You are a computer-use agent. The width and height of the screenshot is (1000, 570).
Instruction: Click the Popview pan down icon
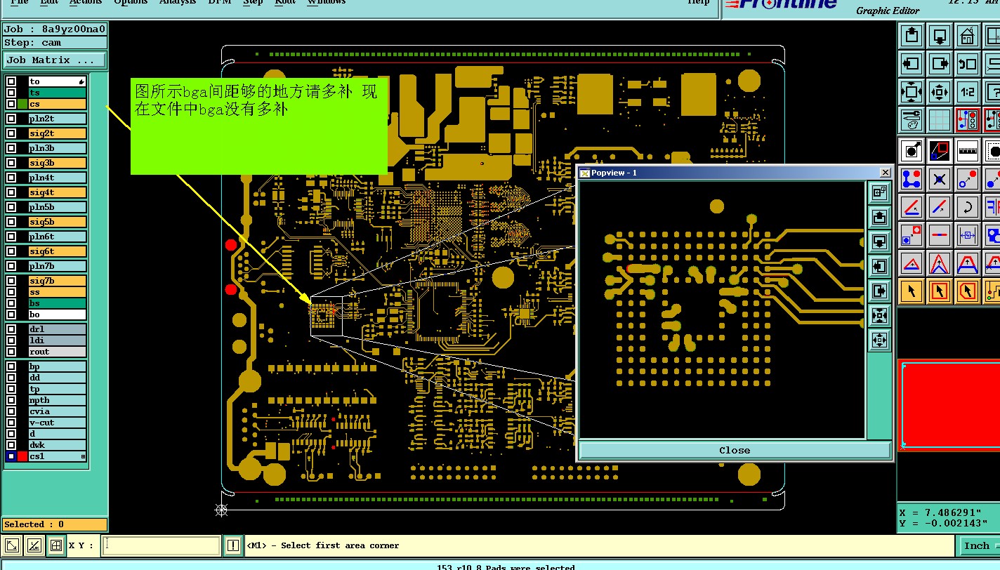click(880, 241)
